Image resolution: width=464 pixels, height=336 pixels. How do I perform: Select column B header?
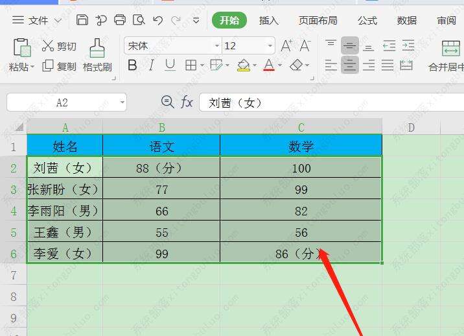coord(161,127)
